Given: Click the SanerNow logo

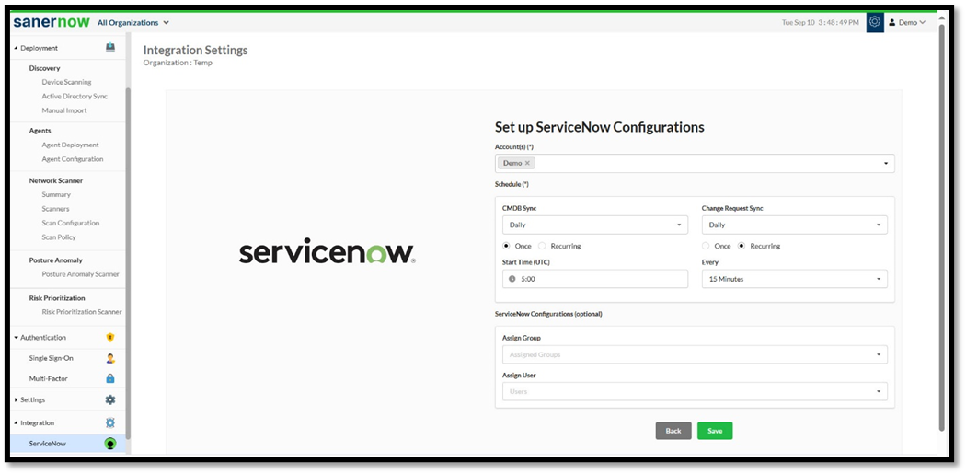Looking at the screenshot, I should coord(52,22).
